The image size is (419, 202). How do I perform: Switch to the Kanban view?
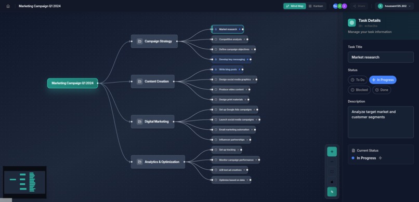pyautogui.click(x=316, y=6)
